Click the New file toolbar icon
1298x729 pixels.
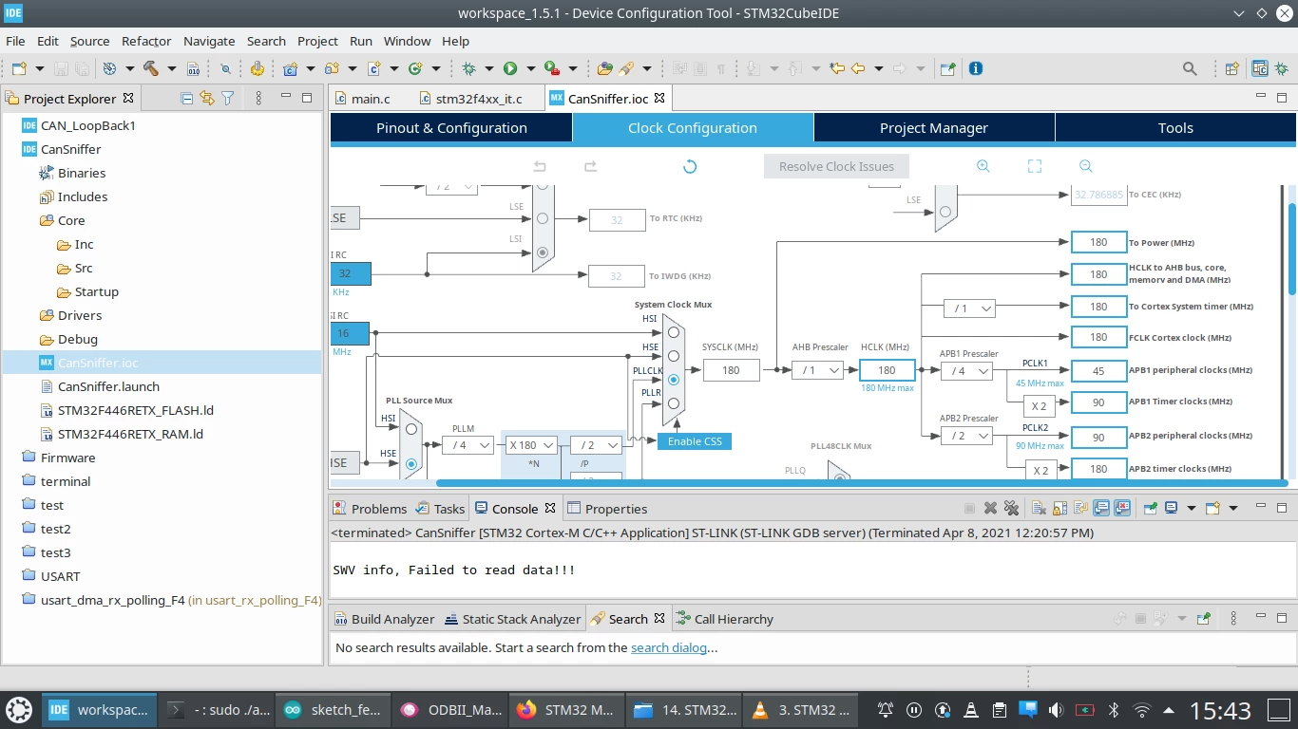[x=19, y=68]
